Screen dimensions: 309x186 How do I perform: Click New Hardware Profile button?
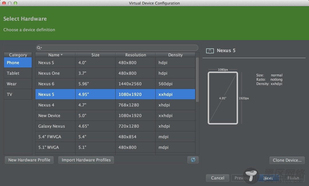coord(29,160)
